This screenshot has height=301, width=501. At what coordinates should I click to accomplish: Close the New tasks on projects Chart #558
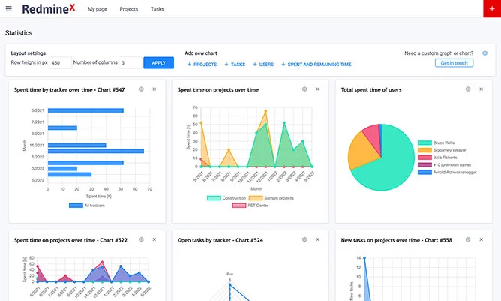481,239
